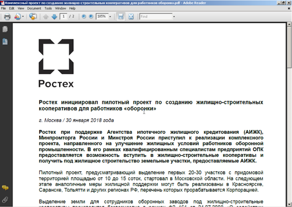
Task: Toggle fit one full page view
Action: [131, 16]
